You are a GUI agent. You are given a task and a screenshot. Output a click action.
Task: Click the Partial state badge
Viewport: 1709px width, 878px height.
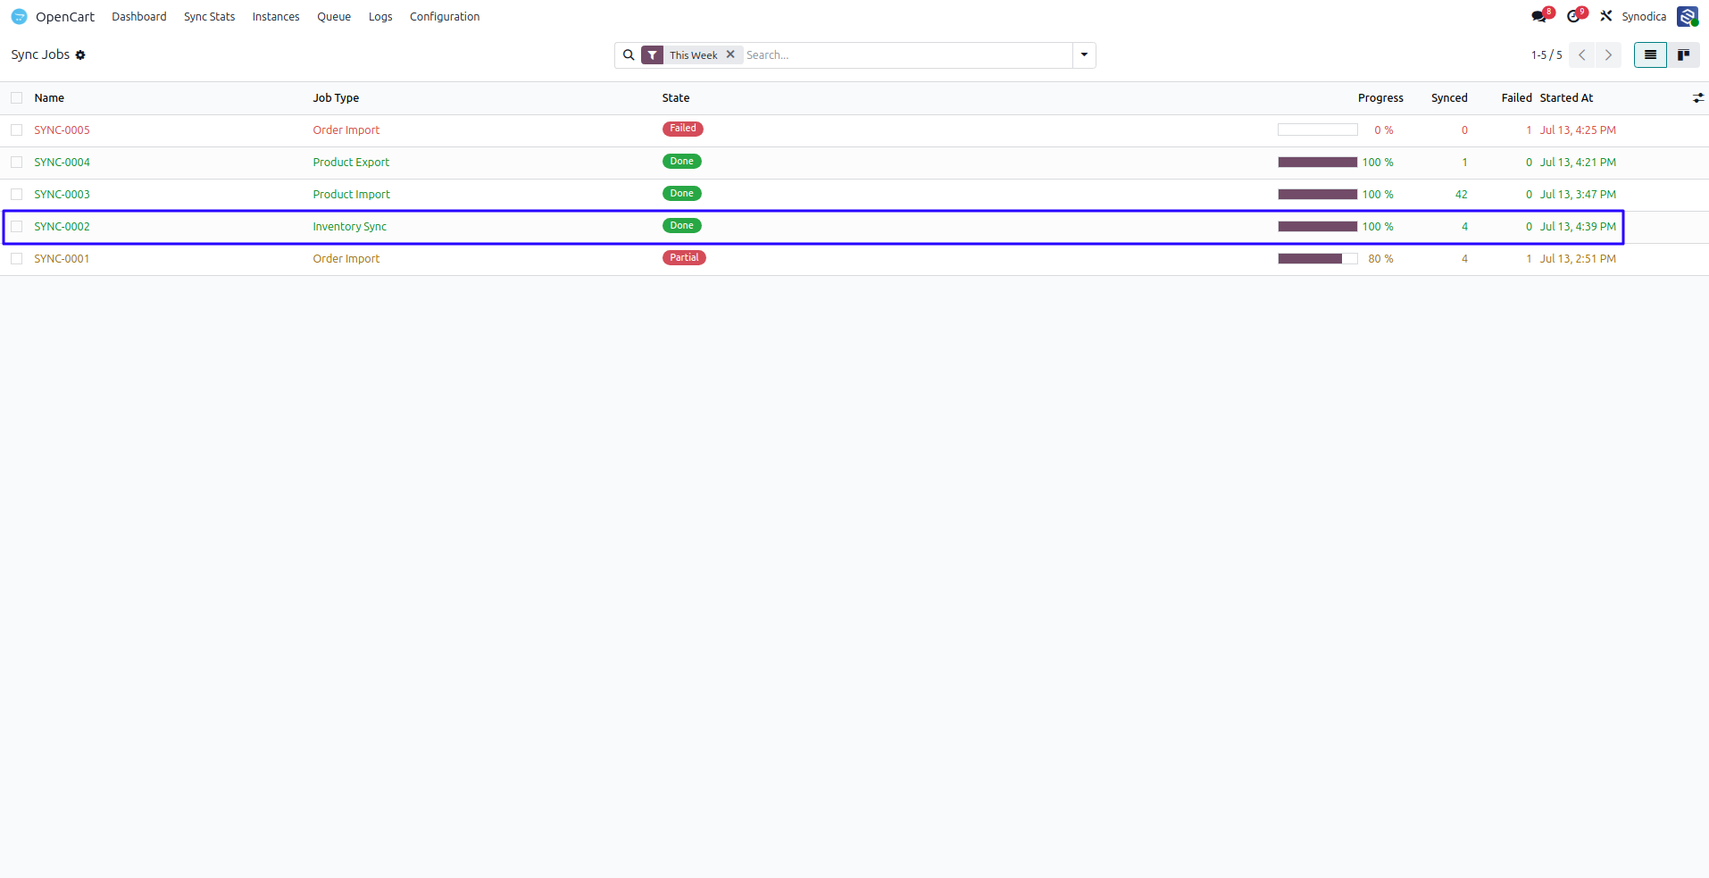(x=684, y=257)
